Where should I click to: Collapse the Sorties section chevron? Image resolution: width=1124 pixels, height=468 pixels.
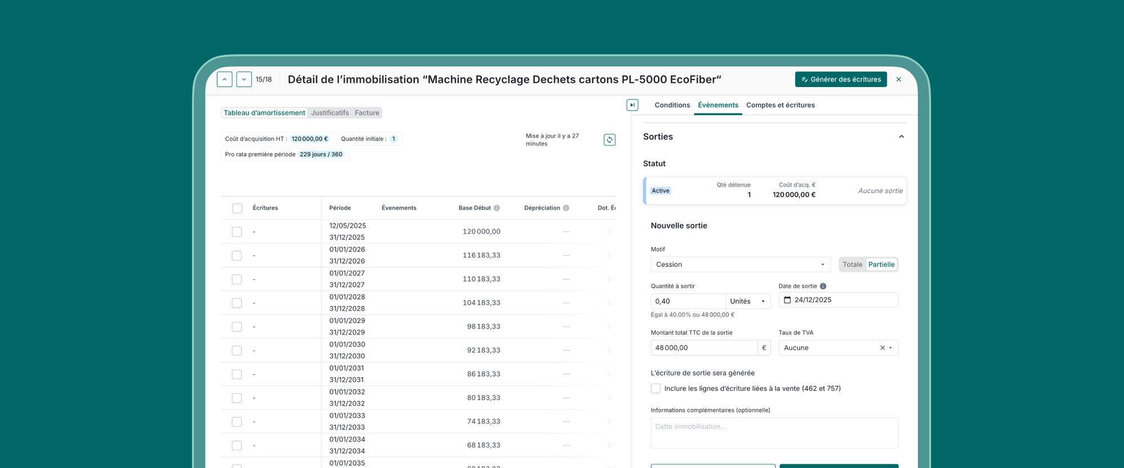click(901, 137)
